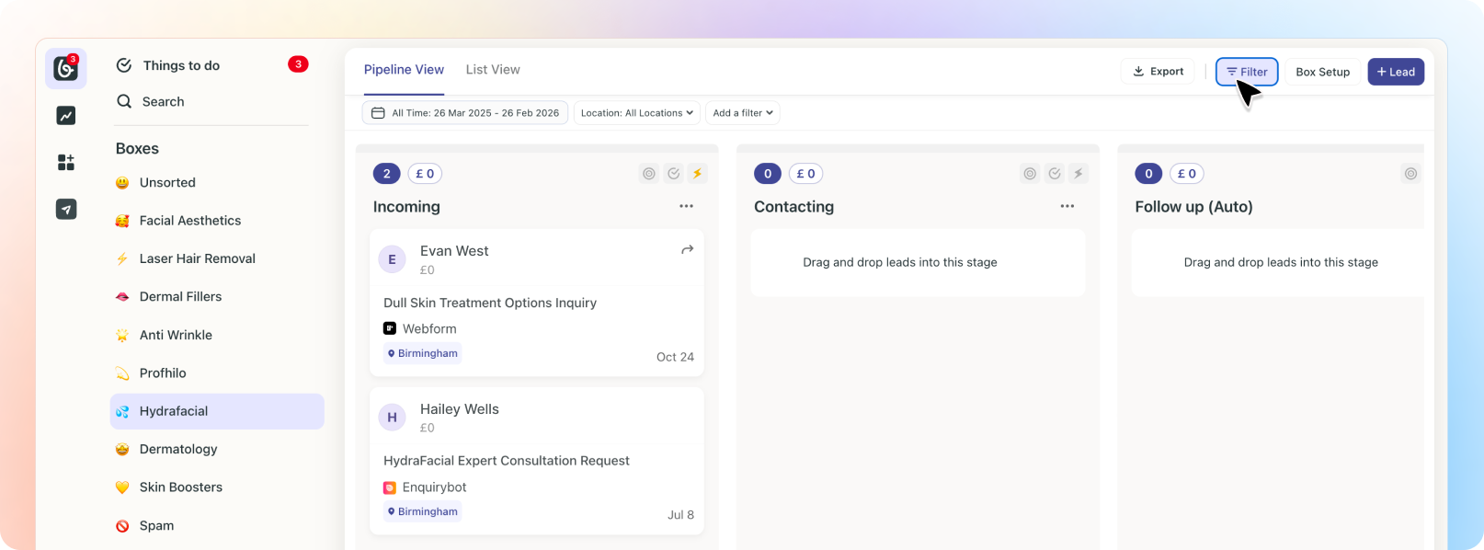
Task: Click the lips icon beside Dermal Fillers
Action: pyautogui.click(x=122, y=297)
